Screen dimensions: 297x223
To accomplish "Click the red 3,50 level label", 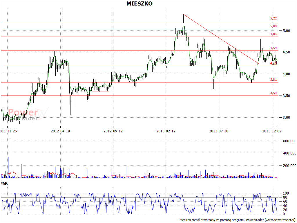I will tap(273, 93).
